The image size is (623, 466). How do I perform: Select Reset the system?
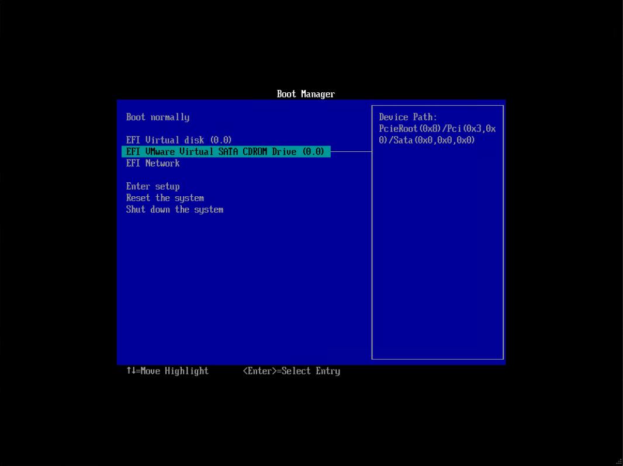pos(165,197)
